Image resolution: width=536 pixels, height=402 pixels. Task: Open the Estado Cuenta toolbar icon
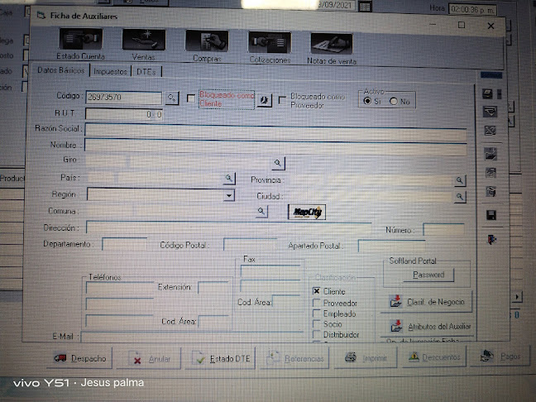(x=80, y=41)
